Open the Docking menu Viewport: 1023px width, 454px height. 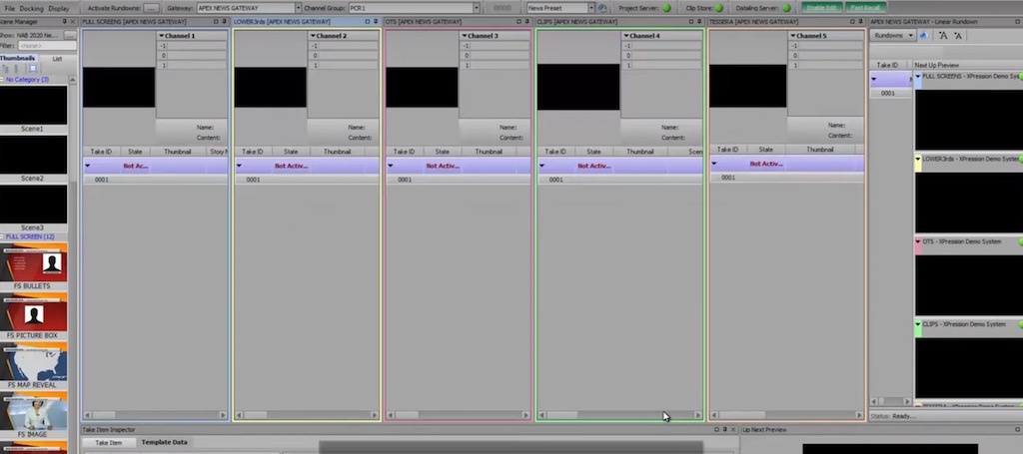point(31,8)
